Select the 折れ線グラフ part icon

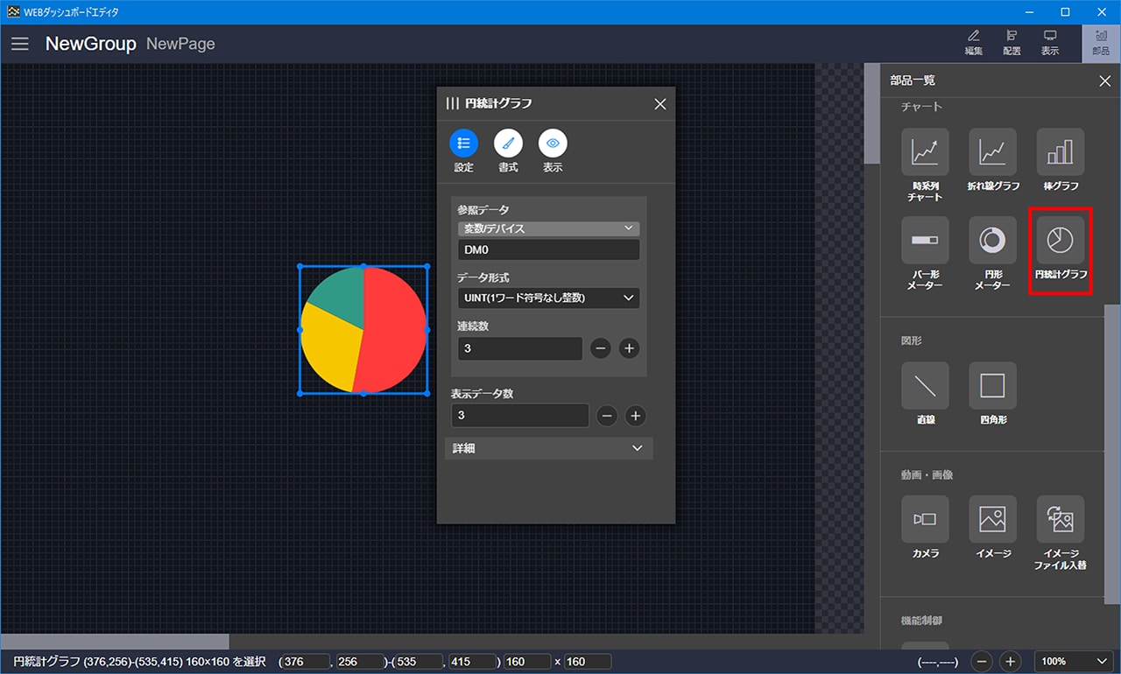(x=992, y=152)
